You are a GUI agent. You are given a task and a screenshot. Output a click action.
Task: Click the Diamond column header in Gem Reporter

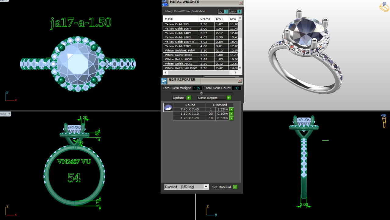(220, 105)
